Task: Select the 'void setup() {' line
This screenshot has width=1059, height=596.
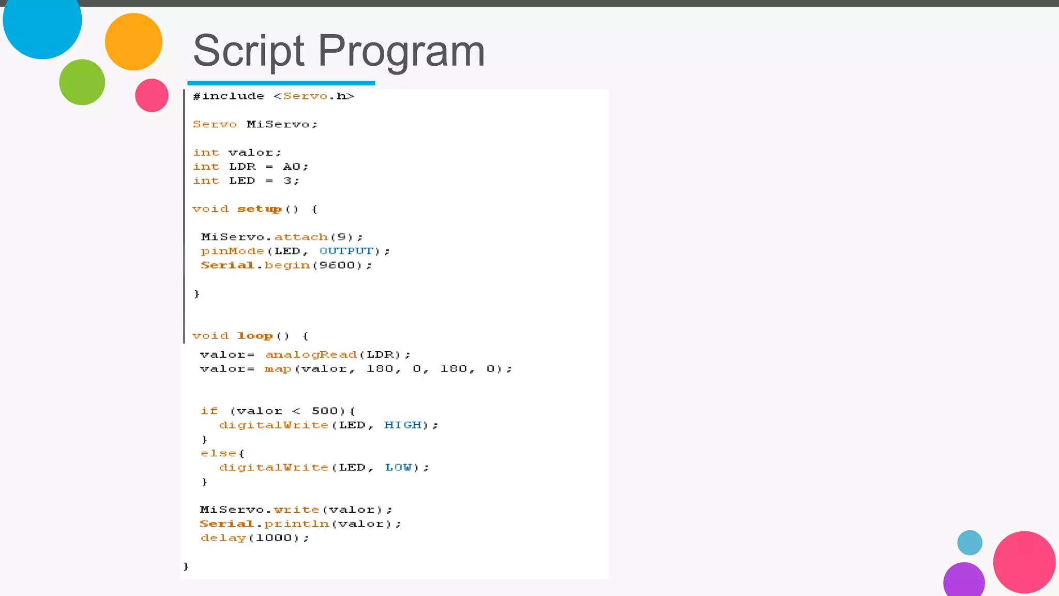Action: (255, 209)
